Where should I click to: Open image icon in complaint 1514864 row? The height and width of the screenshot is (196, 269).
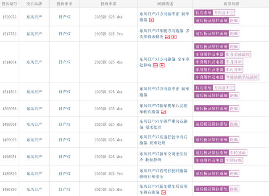click(x=155, y=65)
